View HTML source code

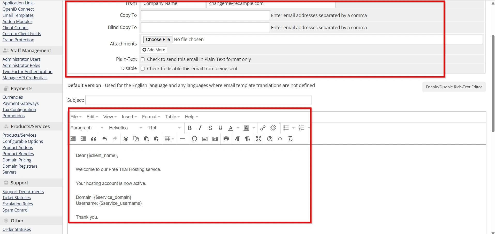point(280,139)
